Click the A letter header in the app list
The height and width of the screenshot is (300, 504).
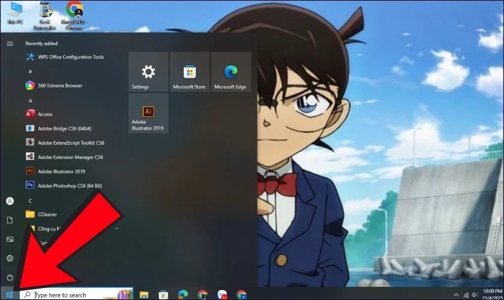30,101
